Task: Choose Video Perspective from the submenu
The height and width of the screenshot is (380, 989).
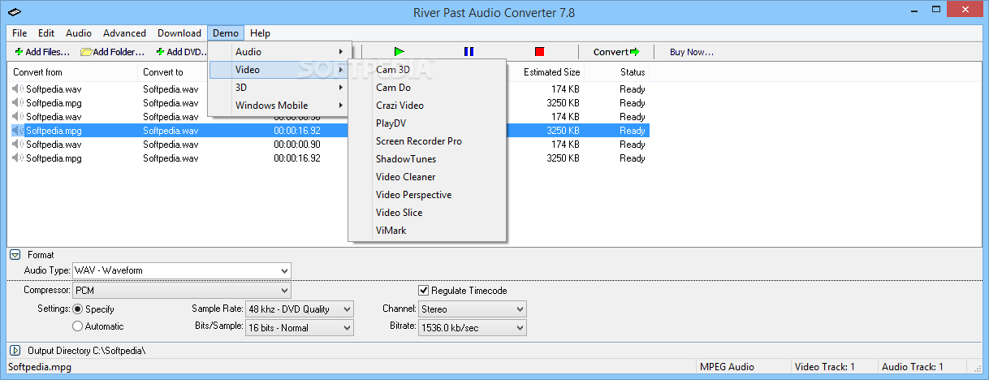Action: (x=427, y=195)
